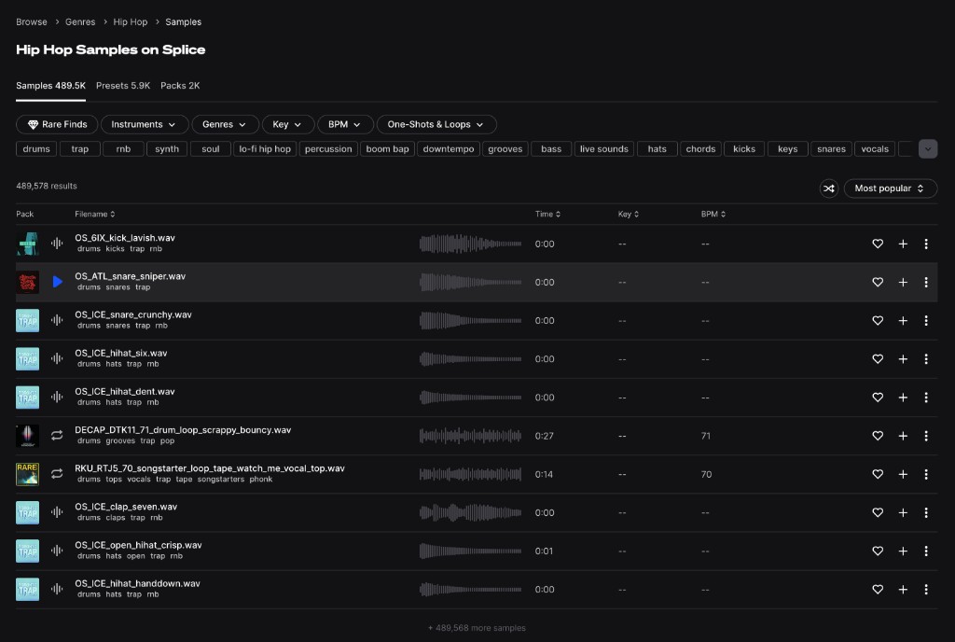
Task: Click phonk tag under RKU_RTJ5_70 loop
Action: (261, 480)
